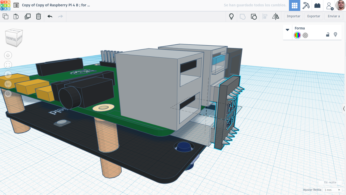This screenshot has width=346, height=195.
Task: Click the Align tool icon
Action: [x=265, y=17]
